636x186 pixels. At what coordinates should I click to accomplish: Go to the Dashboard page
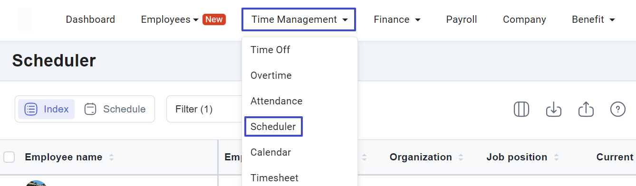tap(90, 19)
